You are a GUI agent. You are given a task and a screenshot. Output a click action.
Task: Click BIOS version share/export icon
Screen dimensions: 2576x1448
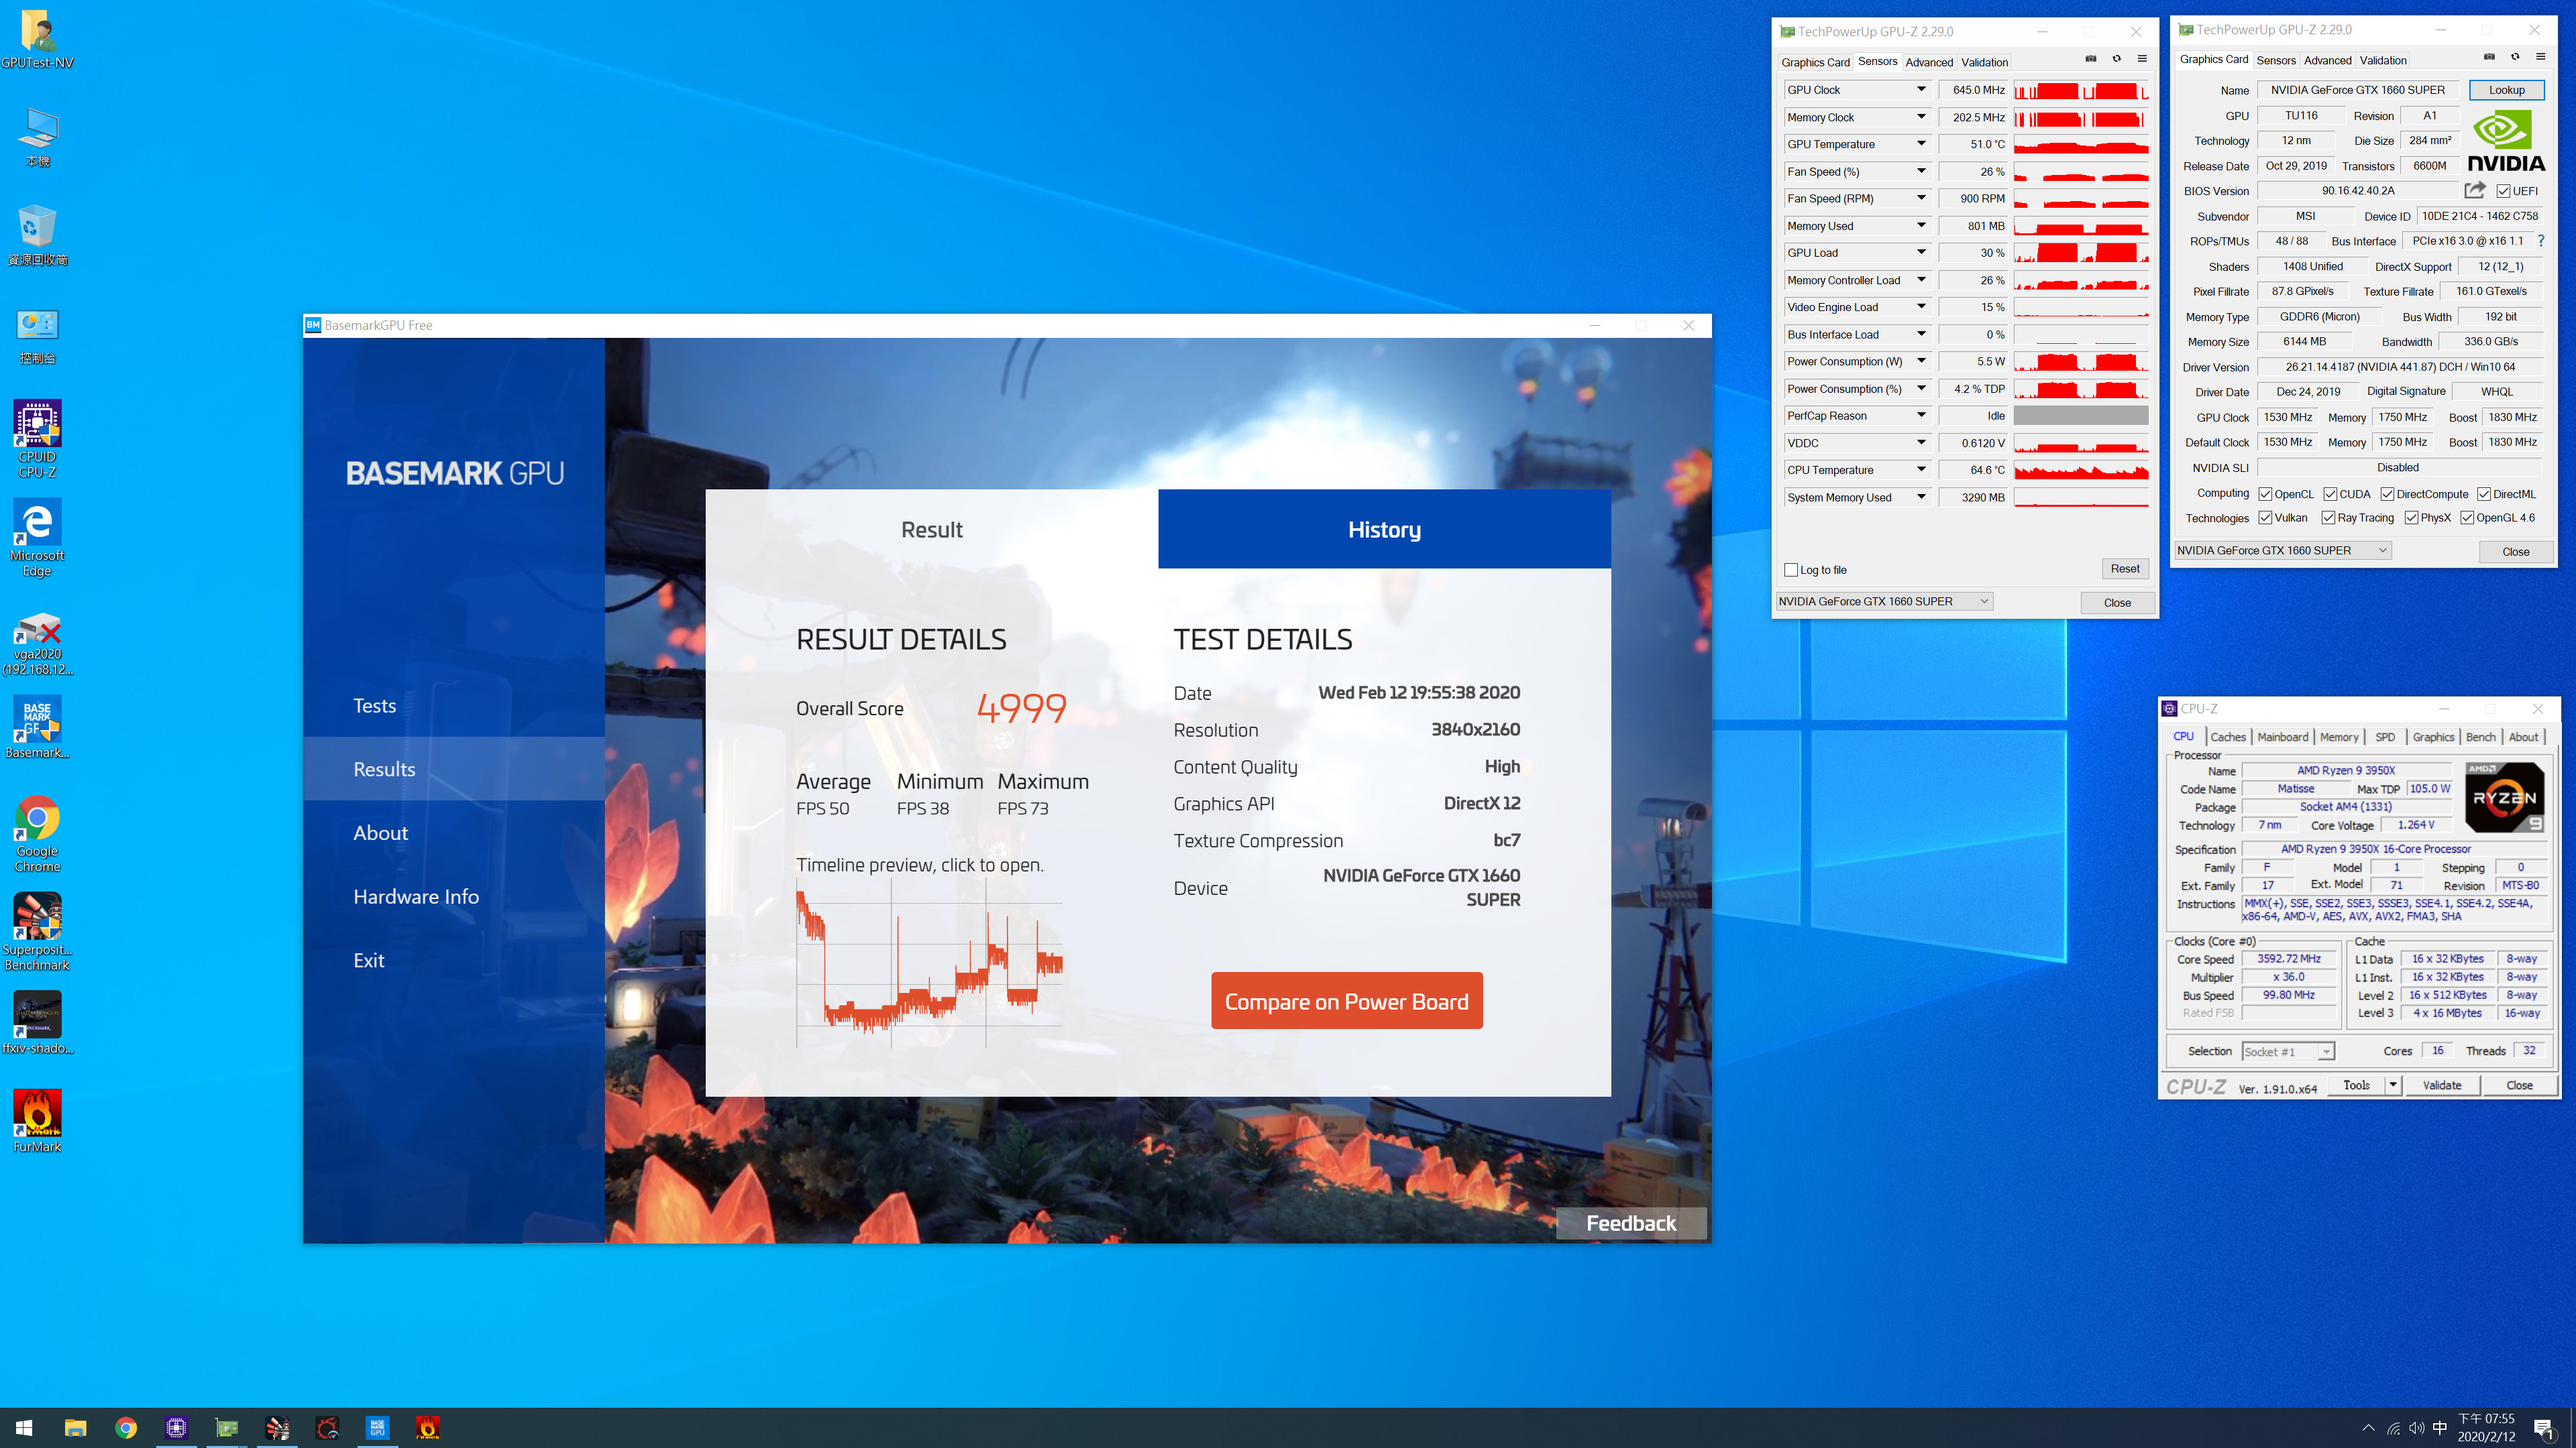click(2474, 190)
